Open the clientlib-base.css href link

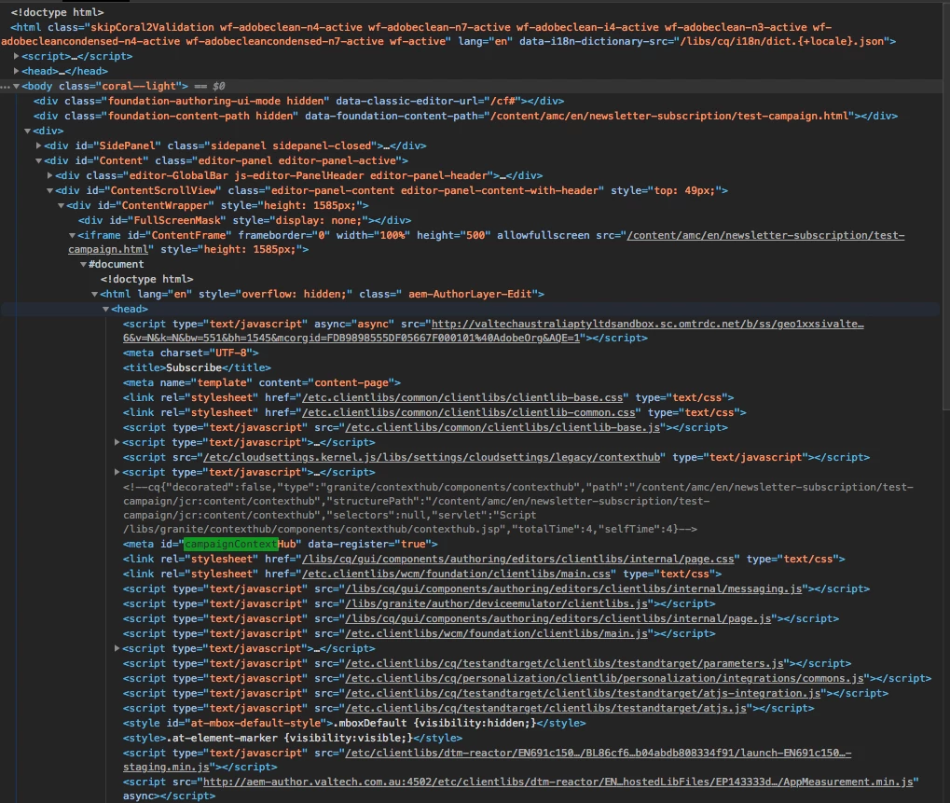(462, 397)
